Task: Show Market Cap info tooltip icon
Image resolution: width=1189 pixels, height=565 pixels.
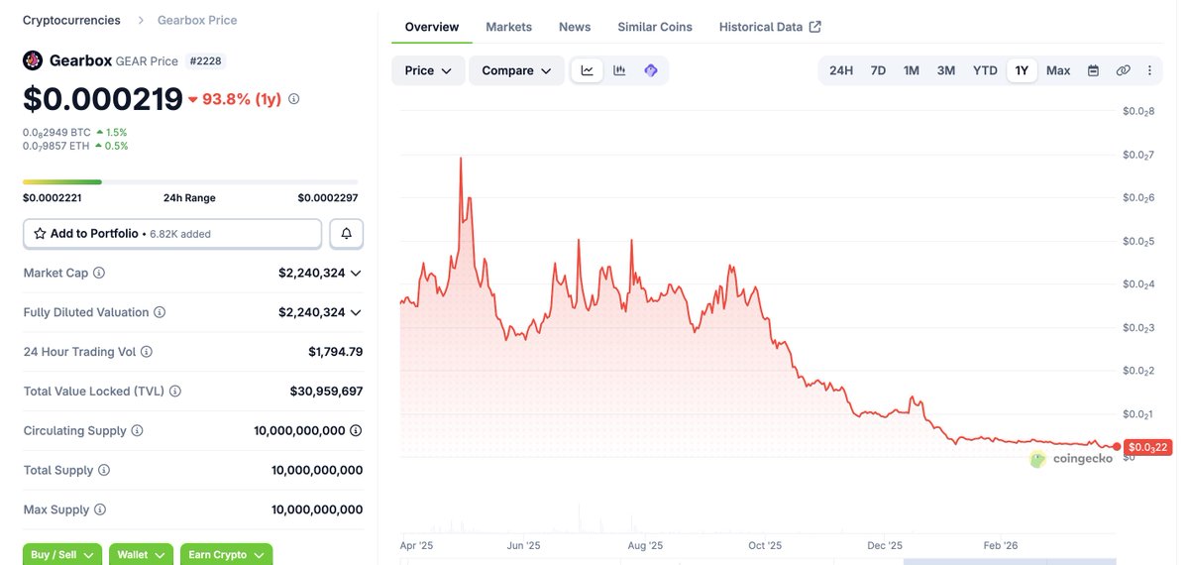Action: click(x=99, y=273)
